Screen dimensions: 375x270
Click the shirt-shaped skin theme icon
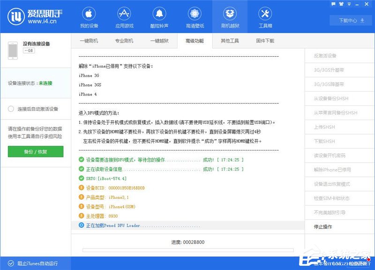pos(341,4)
